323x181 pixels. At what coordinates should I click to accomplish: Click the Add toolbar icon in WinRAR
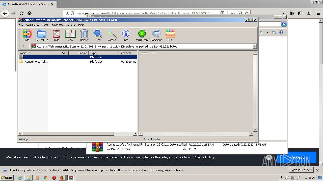click(x=27, y=35)
